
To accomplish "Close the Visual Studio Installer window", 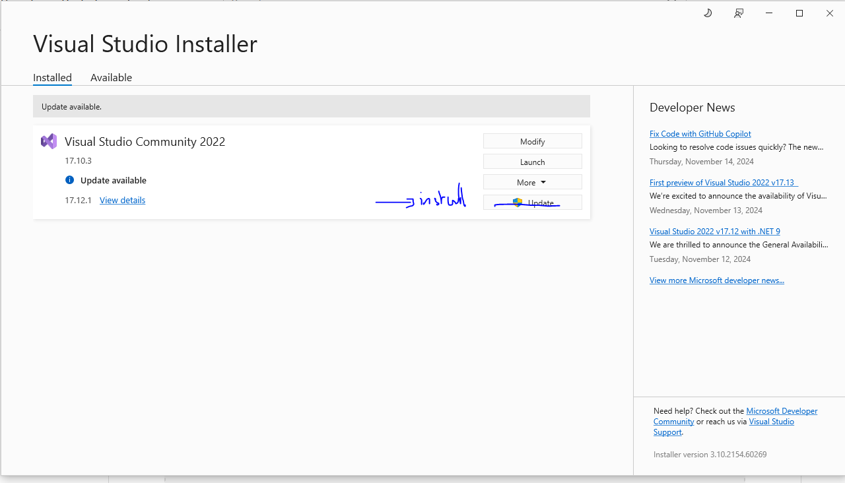I will pos(830,13).
